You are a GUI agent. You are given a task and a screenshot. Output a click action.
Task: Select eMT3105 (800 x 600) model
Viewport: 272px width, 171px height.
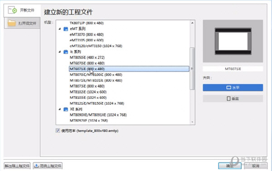[x=87, y=40]
